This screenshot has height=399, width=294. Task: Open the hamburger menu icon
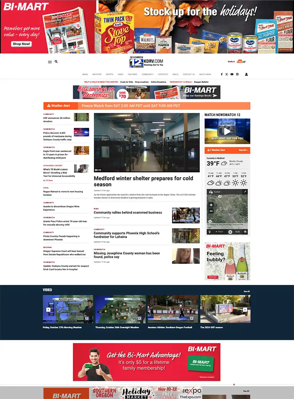pos(50,62)
